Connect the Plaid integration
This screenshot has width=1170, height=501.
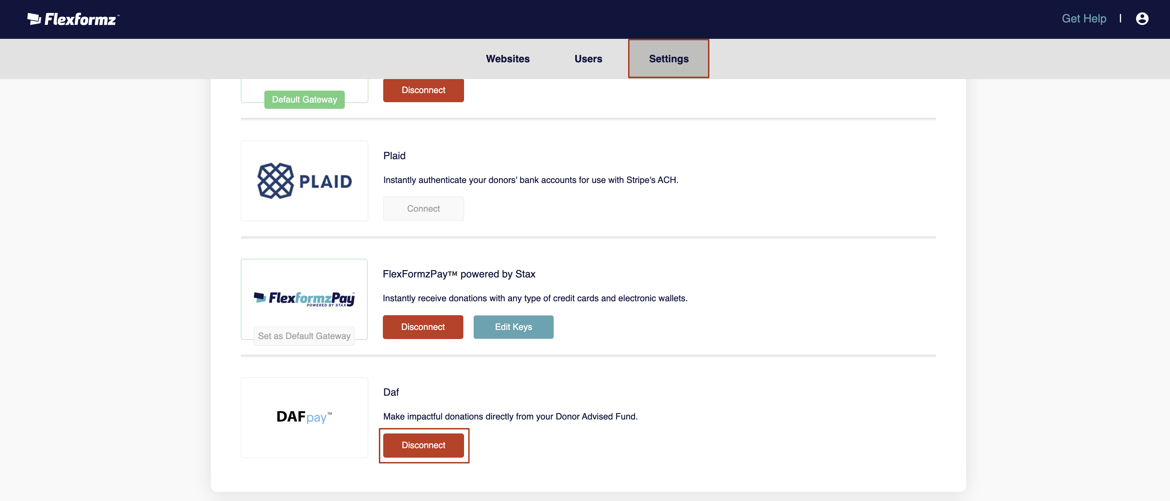[423, 209]
